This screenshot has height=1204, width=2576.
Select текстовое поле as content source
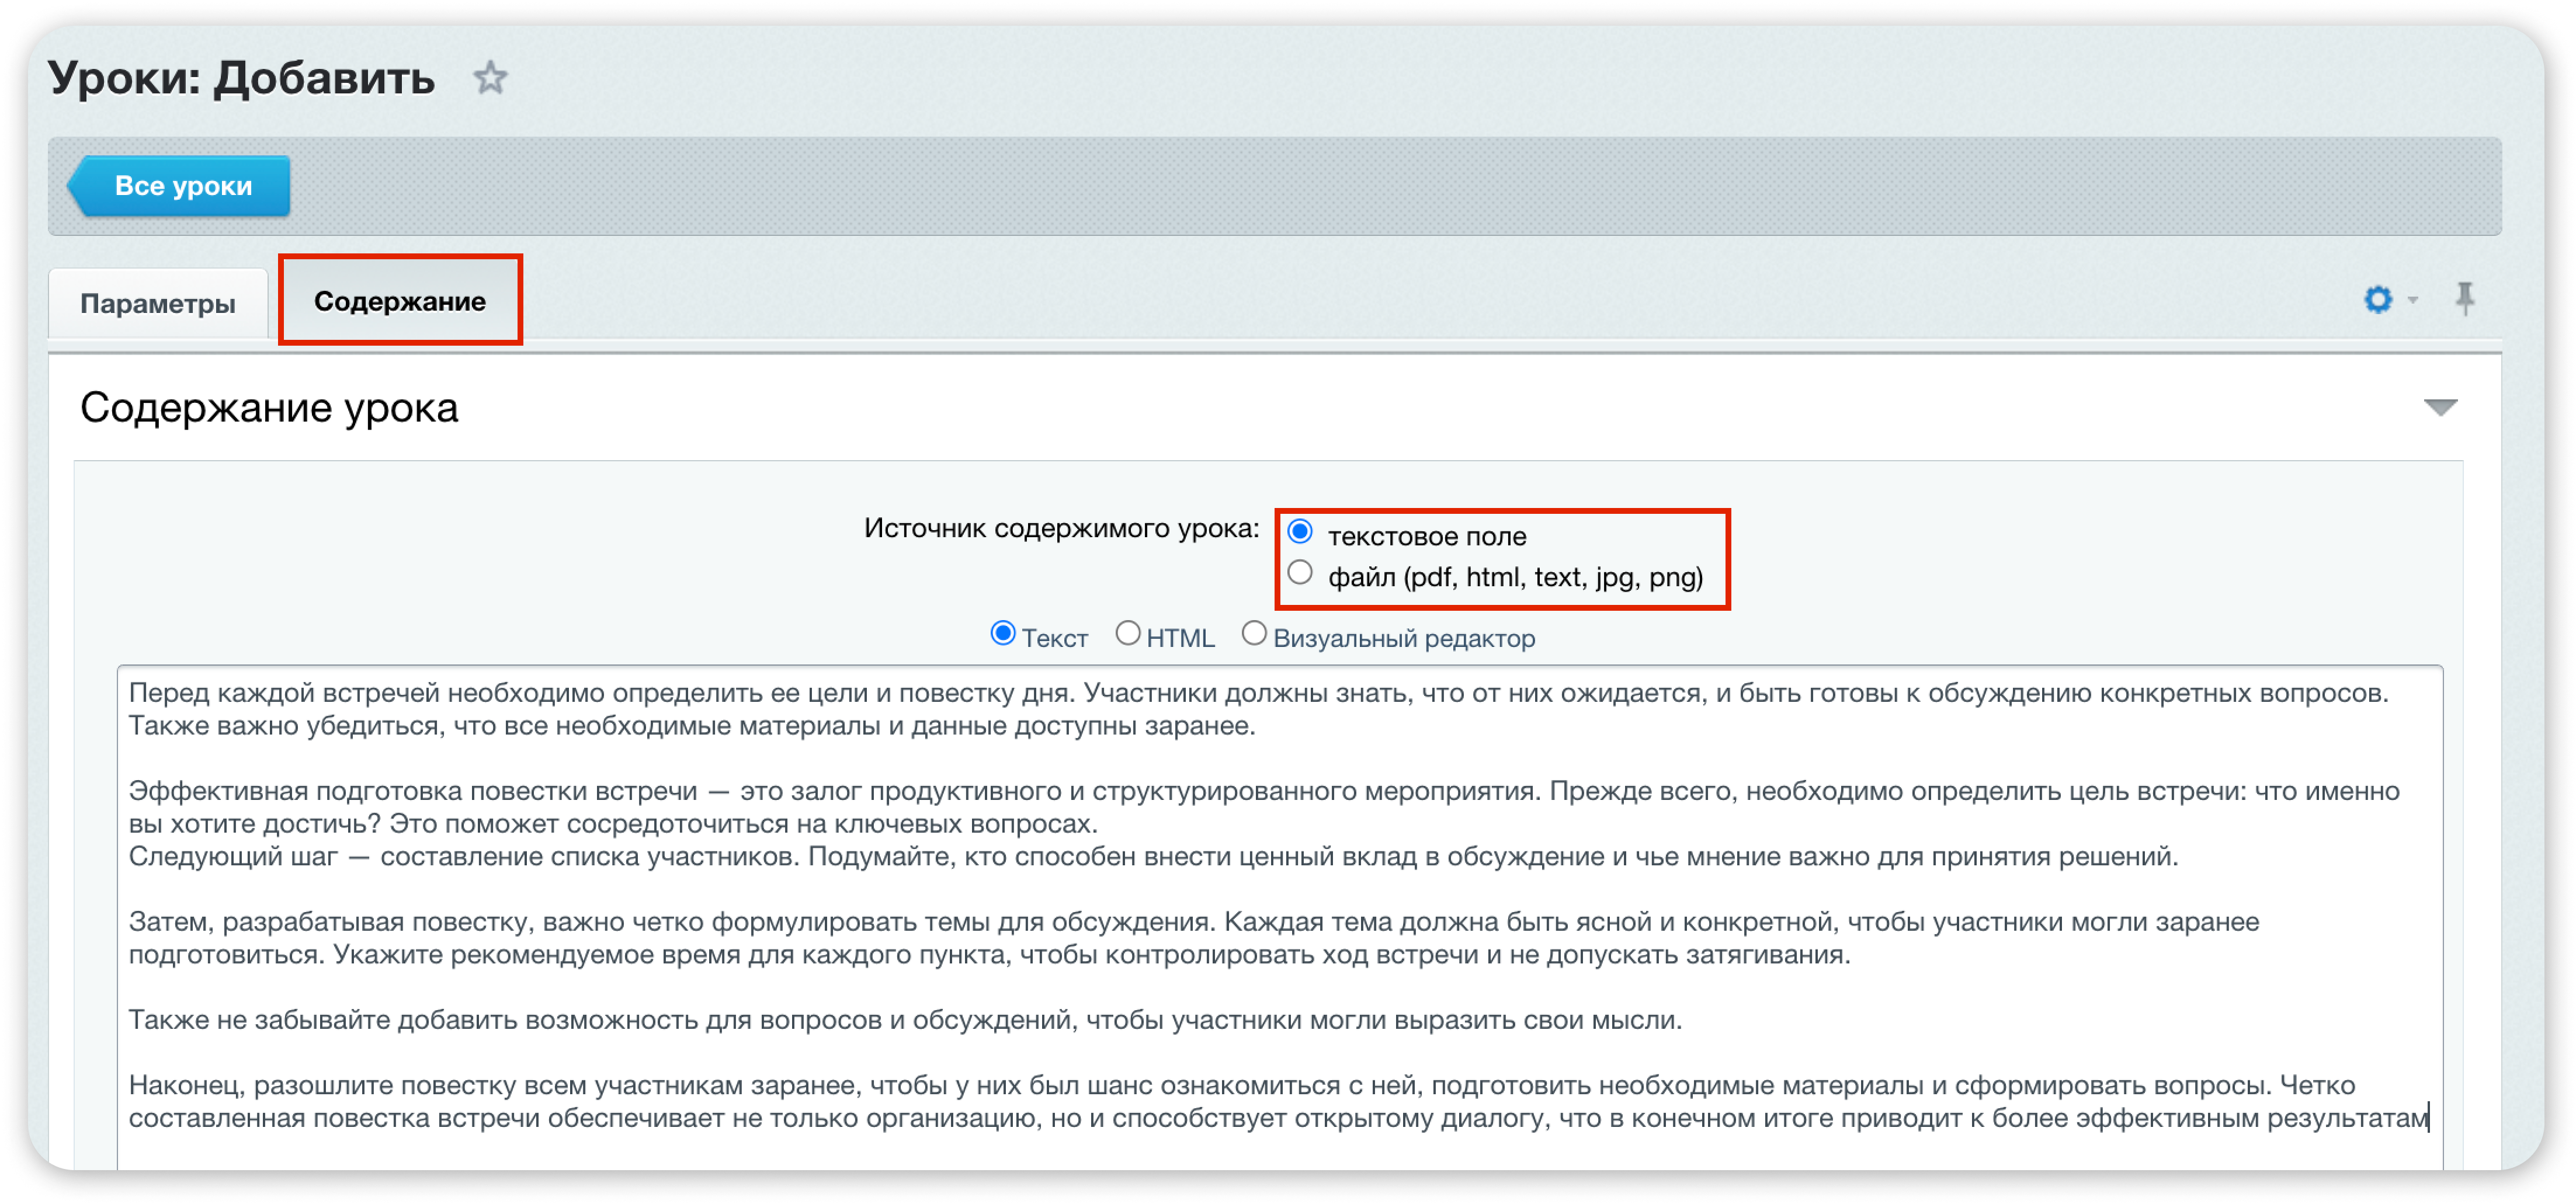point(1300,532)
